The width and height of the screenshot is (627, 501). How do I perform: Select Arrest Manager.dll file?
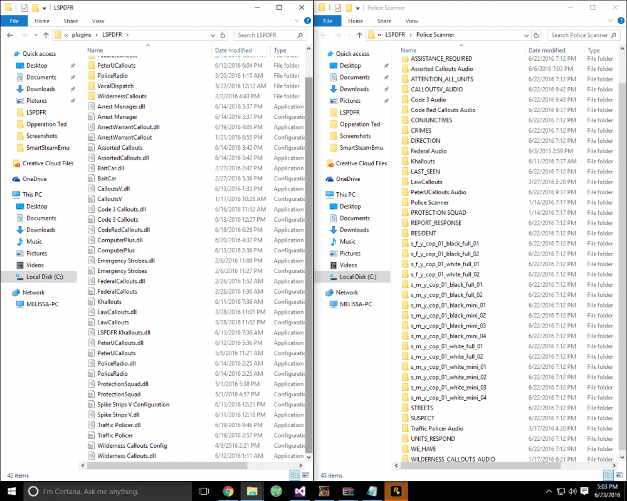coord(121,106)
